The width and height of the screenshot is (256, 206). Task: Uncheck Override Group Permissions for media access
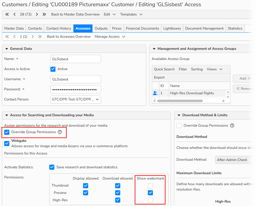(x=7, y=132)
